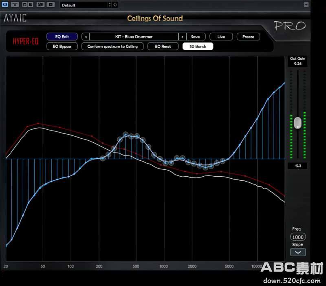Enable Live mode
Viewport: 326px width, 286px height.
coord(221,37)
